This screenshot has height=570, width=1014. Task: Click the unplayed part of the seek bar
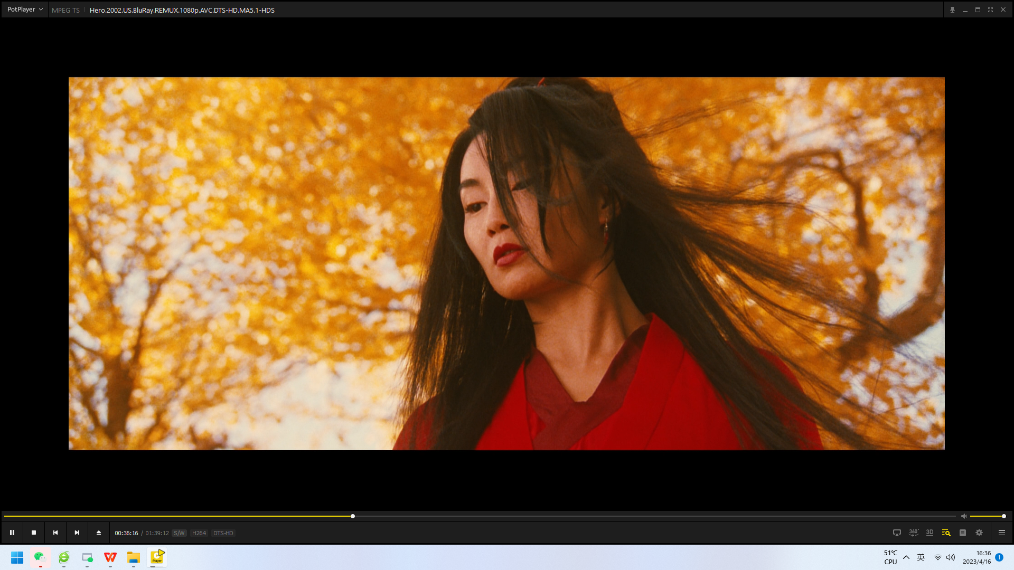pyautogui.click(x=655, y=516)
